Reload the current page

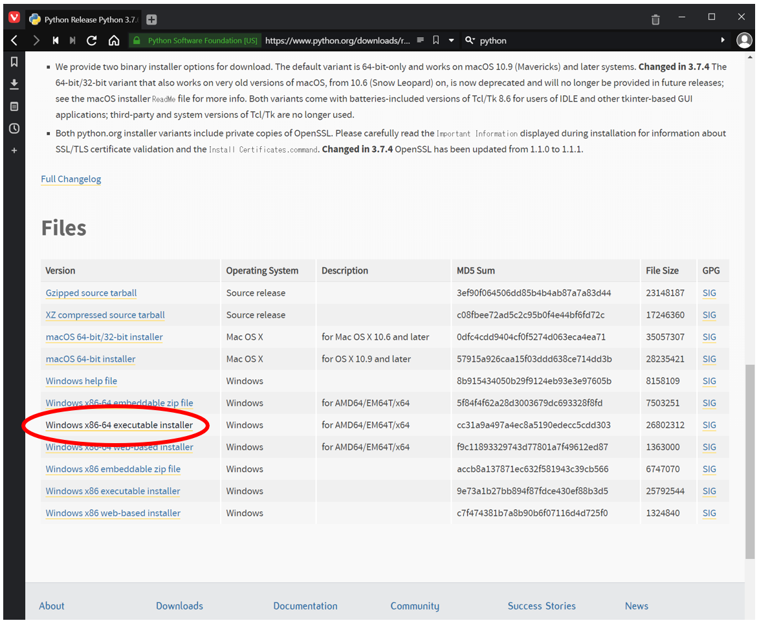91,41
